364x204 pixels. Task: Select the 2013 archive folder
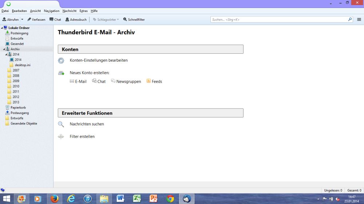tap(16, 102)
